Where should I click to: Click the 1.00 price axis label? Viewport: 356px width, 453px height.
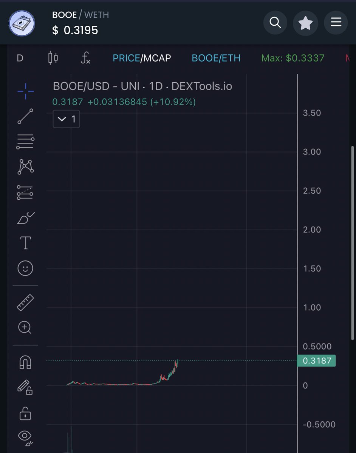coord(312,307)
